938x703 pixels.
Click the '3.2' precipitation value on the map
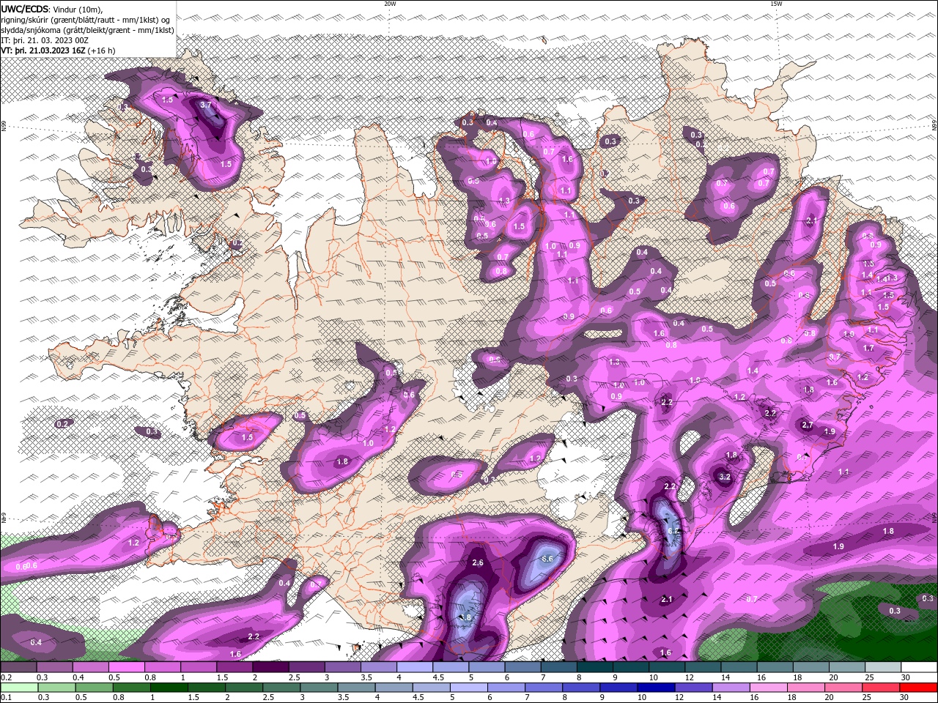(725, 477)
